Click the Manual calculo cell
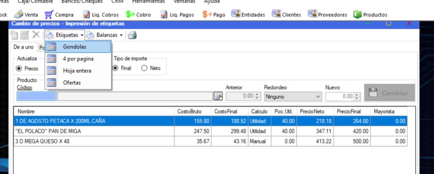 [260, 141]
